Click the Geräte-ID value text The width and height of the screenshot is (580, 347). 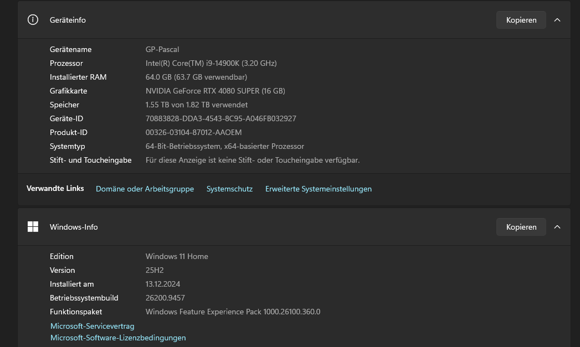[x=221, y=118]
